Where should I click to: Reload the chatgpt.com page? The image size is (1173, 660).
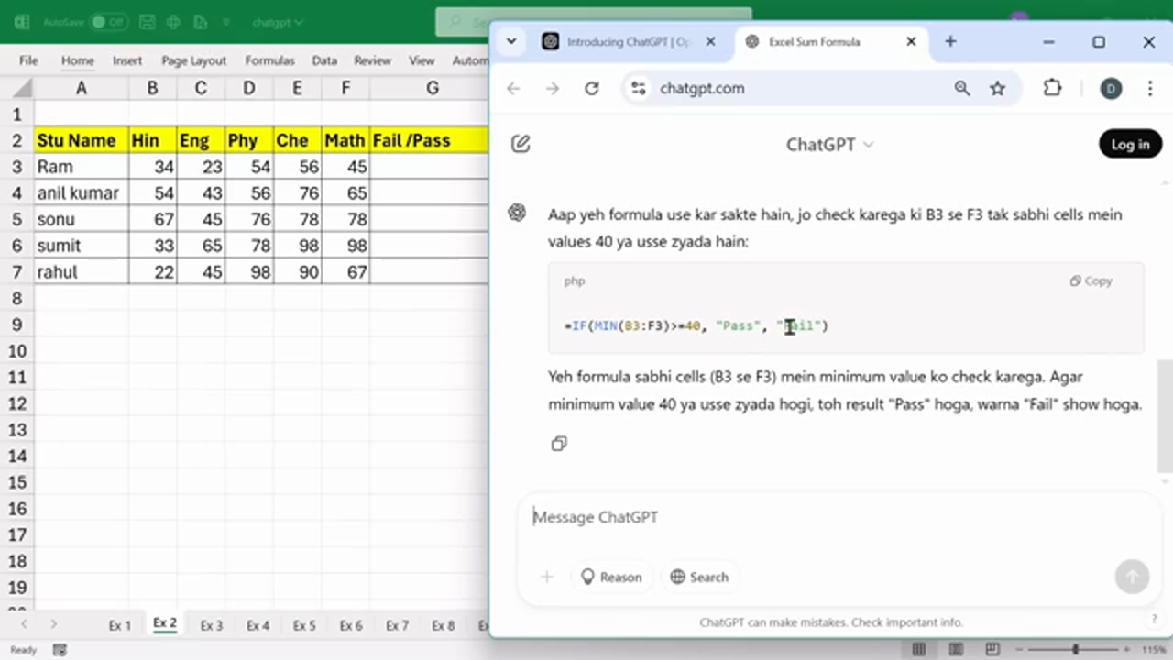point(592,88)
